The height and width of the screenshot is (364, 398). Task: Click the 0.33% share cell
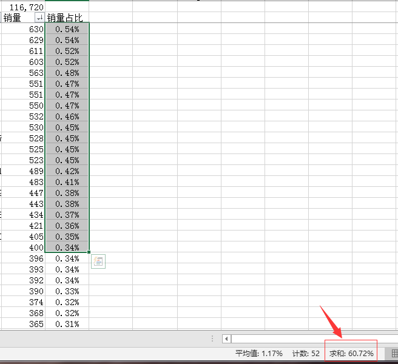pyautogui.click(x=67, y=291)
